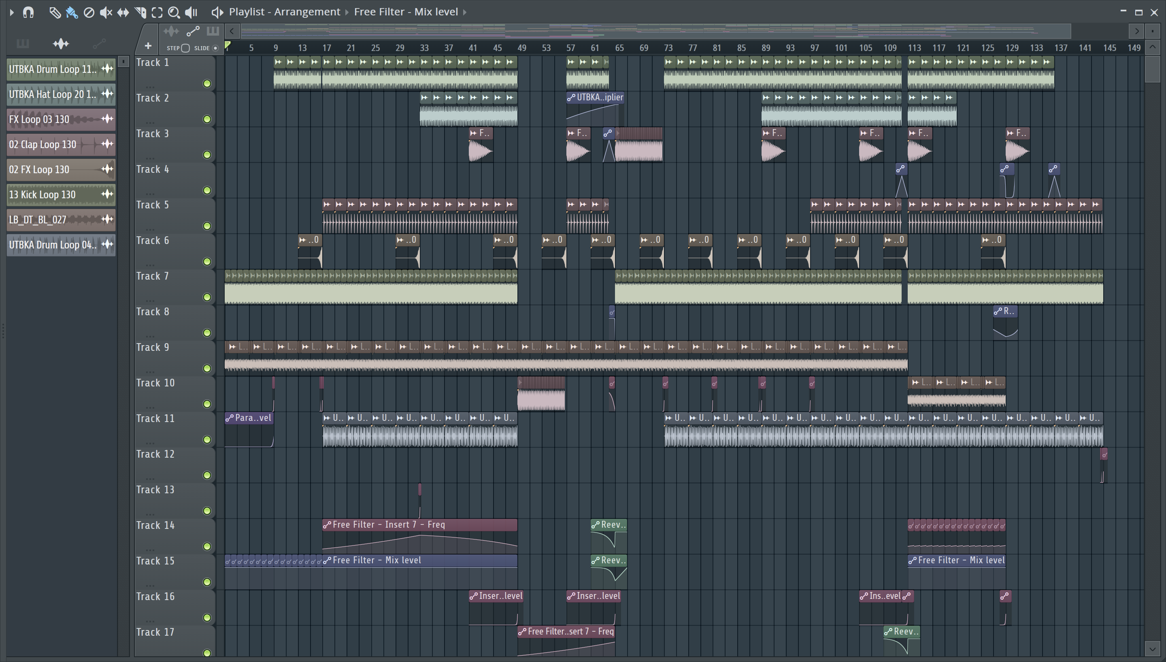Click the speaker icon before Playlist title
The width and height of the screenshot is (1166, 662).
click(x=217, y=12)
